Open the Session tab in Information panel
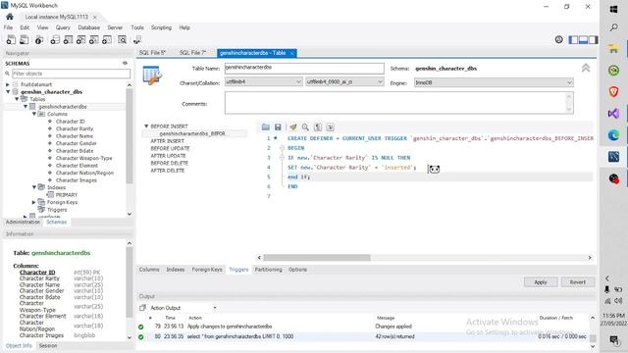The height and width of the screenshot is (353, 628). coord(48,346)
